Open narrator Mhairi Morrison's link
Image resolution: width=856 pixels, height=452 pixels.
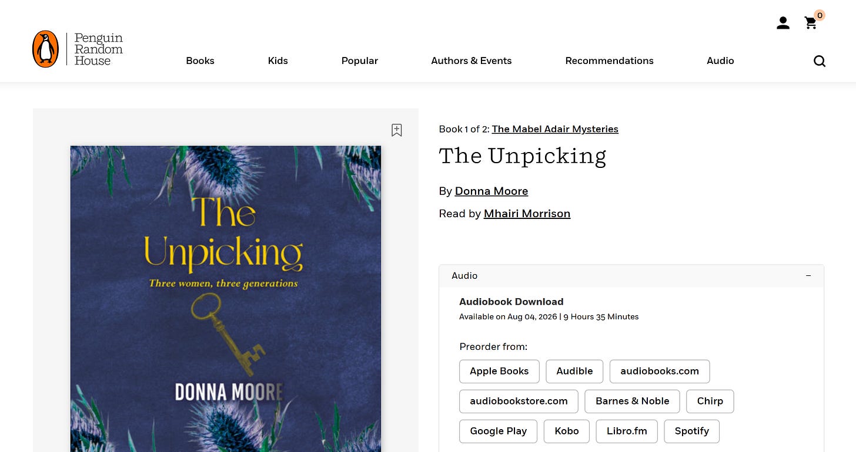coord(527,214)
